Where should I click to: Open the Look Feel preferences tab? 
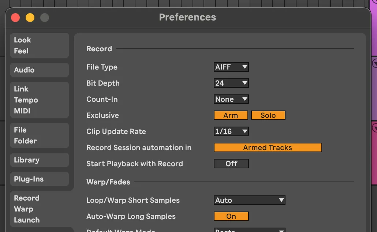click(x=39, y=45)
